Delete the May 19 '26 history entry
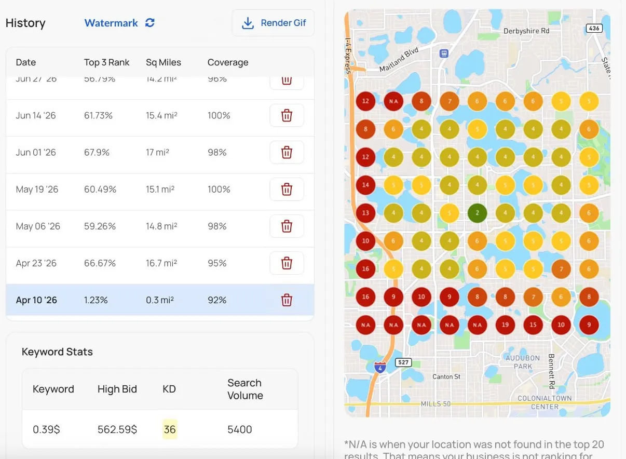Viewport: 626px width, 459px height. click(287, 189)
